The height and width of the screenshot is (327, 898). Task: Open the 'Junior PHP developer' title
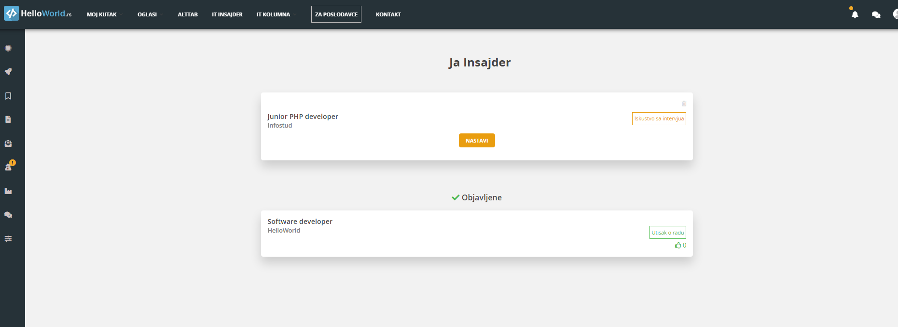(303, 117)
